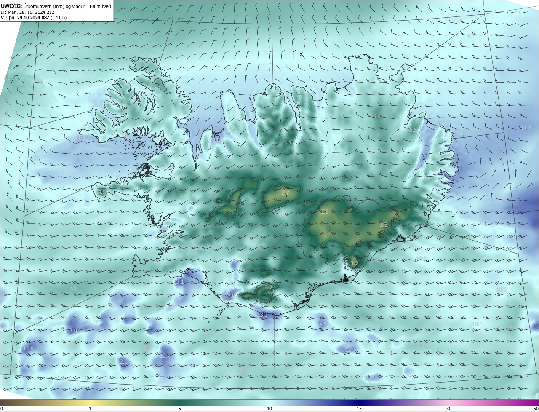
Task: Click the '10' label on the colour scale
Action: (x=269, y=409)
